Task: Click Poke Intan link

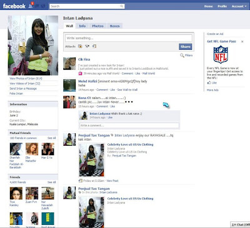Action: [x=16, y=93]
